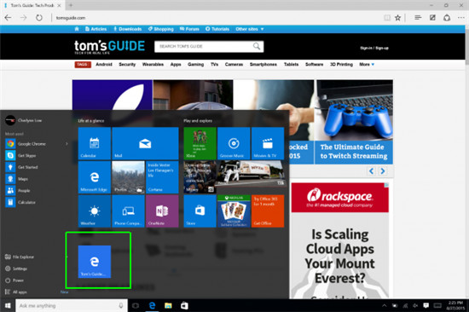Advance carousel with the right arrow
Viewport: 469px width, 312px height.
click(x=383, y=171)
